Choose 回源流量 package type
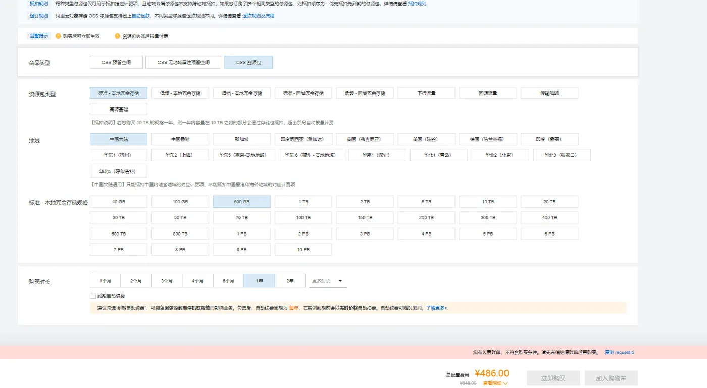This screenshot has height=388, width=707. pyautogui.click(x=488, y=93)
